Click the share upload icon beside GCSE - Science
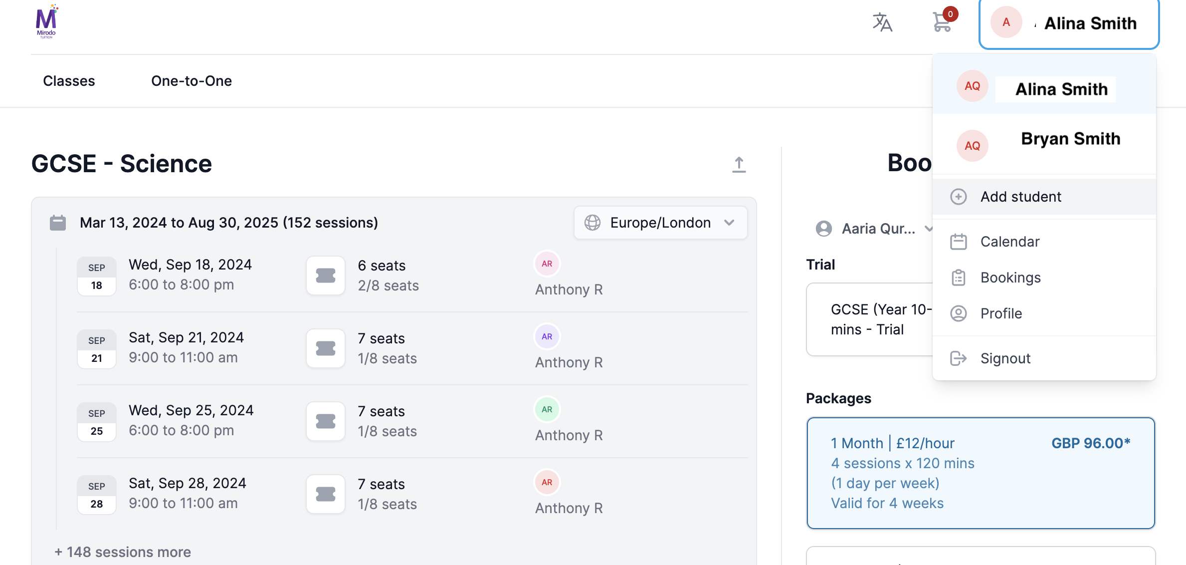The image size is (1186, 565). [x=739, y=164]
